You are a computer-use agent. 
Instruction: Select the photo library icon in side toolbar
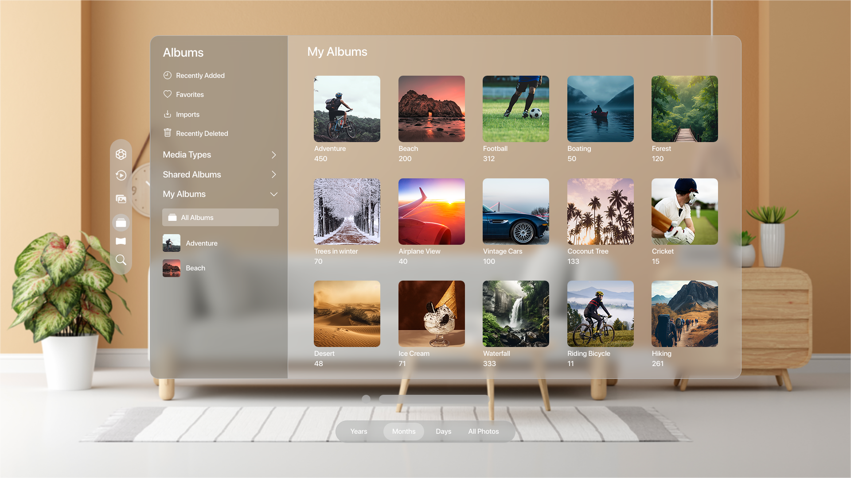point(121,199)
